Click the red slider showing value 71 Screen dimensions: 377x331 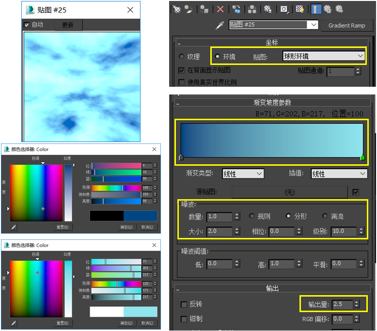(116, 262)
